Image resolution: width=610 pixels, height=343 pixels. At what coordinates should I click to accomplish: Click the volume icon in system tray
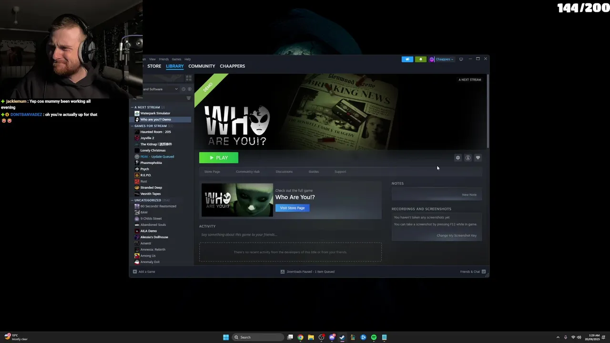point(579,337)
